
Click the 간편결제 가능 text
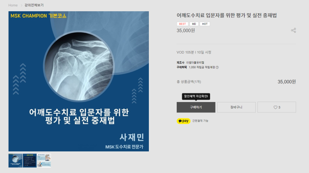point(200,121)
